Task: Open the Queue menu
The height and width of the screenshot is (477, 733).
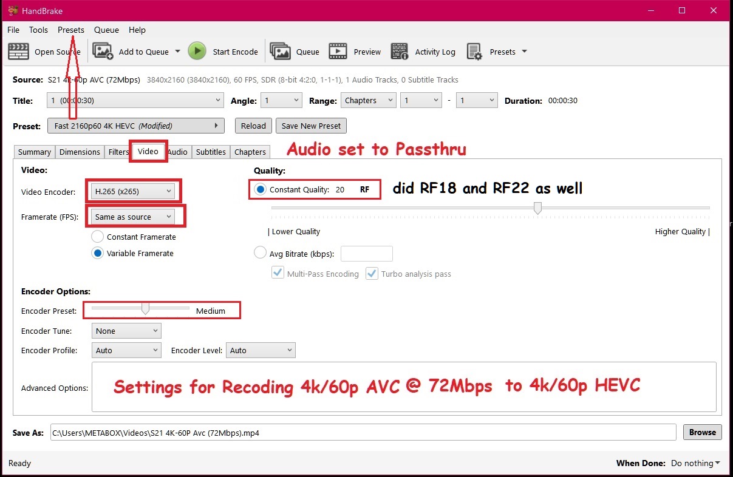Action: coord(106,30)
